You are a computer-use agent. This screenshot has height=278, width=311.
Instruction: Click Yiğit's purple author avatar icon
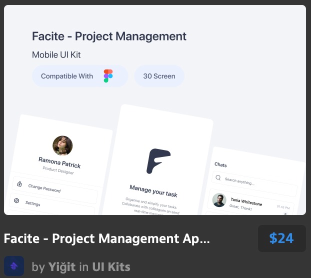coord(14,266)
